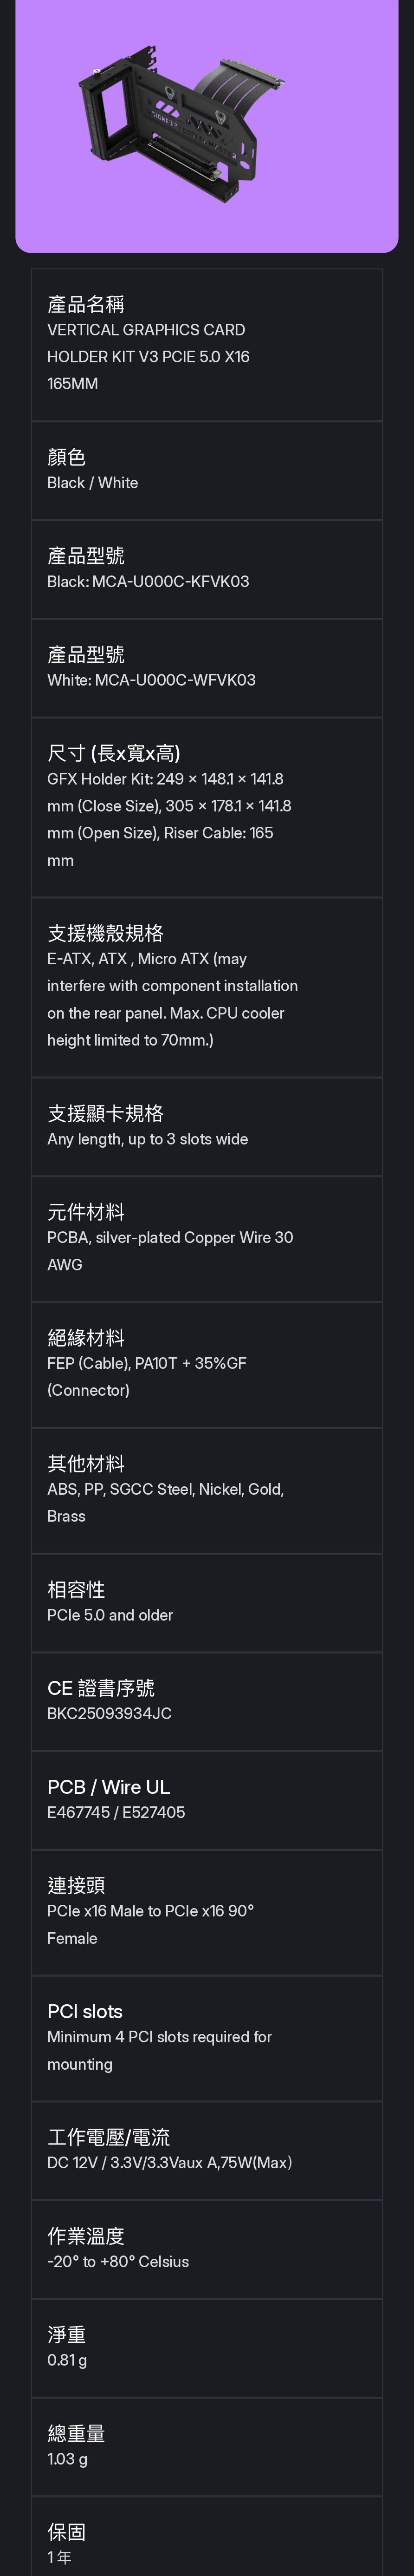Image resolution: width=414 pixels, height=2576 pixels.
Task: Click the 顏色 Black / White row
Action: pos(206,470)
